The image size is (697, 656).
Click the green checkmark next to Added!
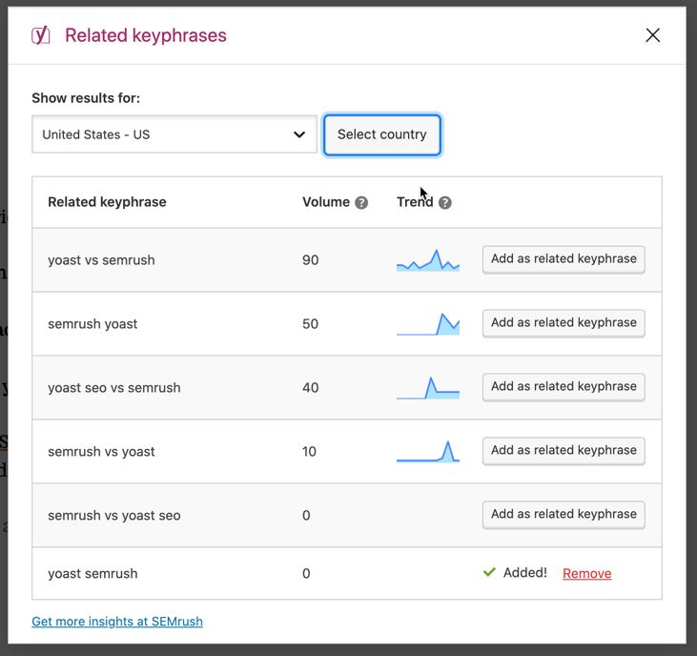[x=489, y=572]
